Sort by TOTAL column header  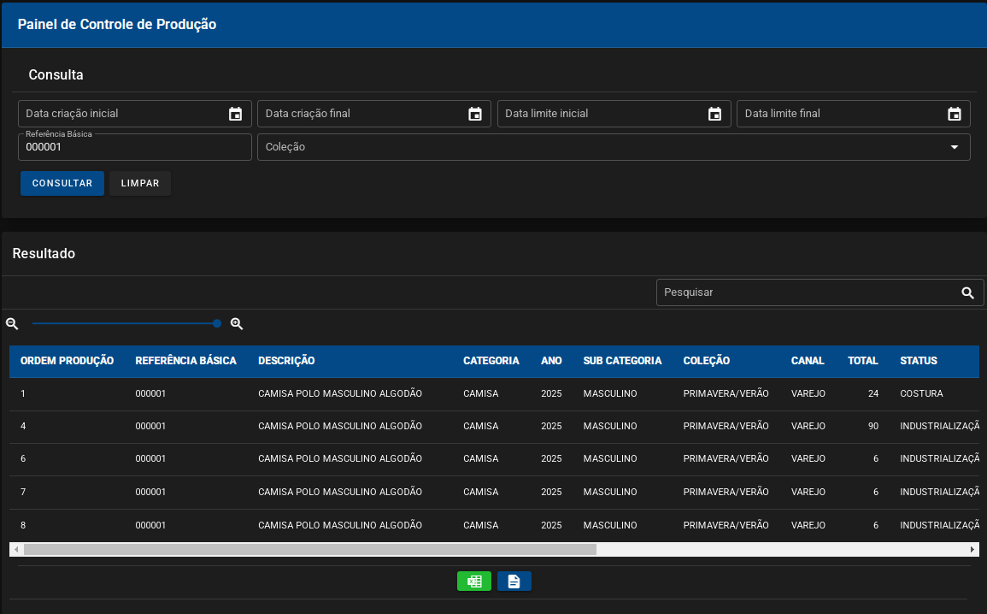(x=862, y=361)
